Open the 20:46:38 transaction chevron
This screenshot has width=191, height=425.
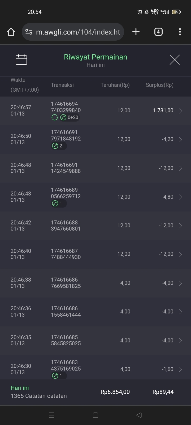[180, 283]
